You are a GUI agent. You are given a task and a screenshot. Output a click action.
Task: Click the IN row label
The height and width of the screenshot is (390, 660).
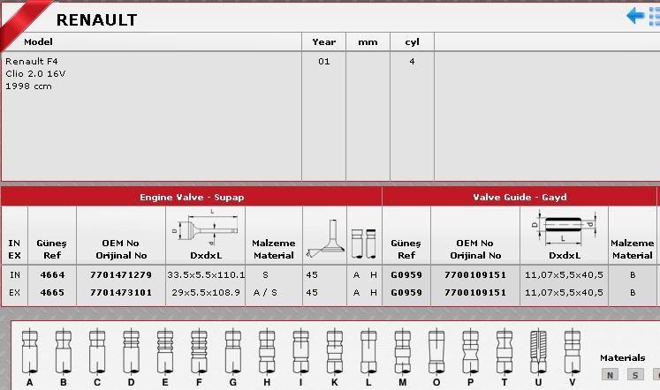15,274
